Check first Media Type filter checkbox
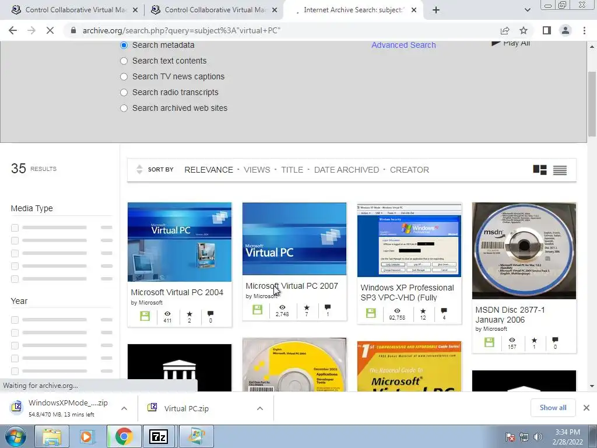Image resolution: width=597 pixels, height=448 pixels. click(x=15, y=228)
